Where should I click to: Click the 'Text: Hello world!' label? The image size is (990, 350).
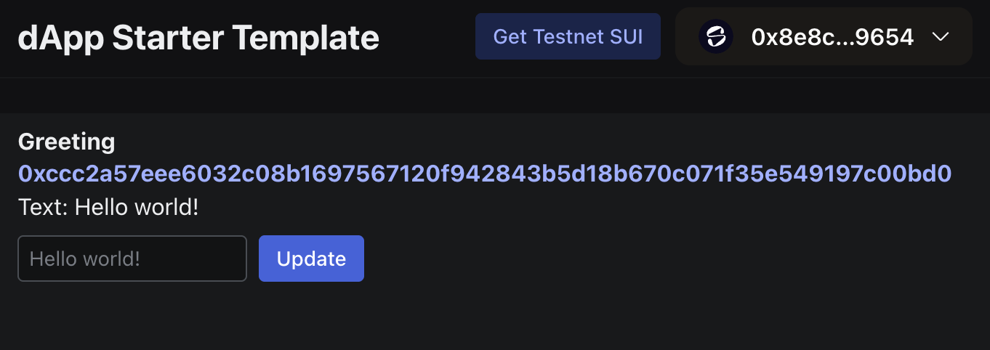point(108,208)
